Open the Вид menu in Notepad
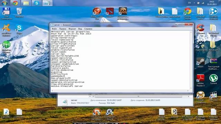221x124 pixels. [80, 29]
